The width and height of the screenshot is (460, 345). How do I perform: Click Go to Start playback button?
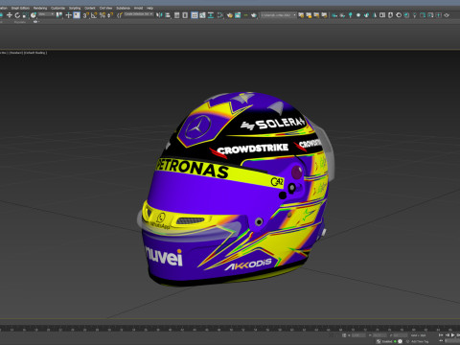coord(441,335)
